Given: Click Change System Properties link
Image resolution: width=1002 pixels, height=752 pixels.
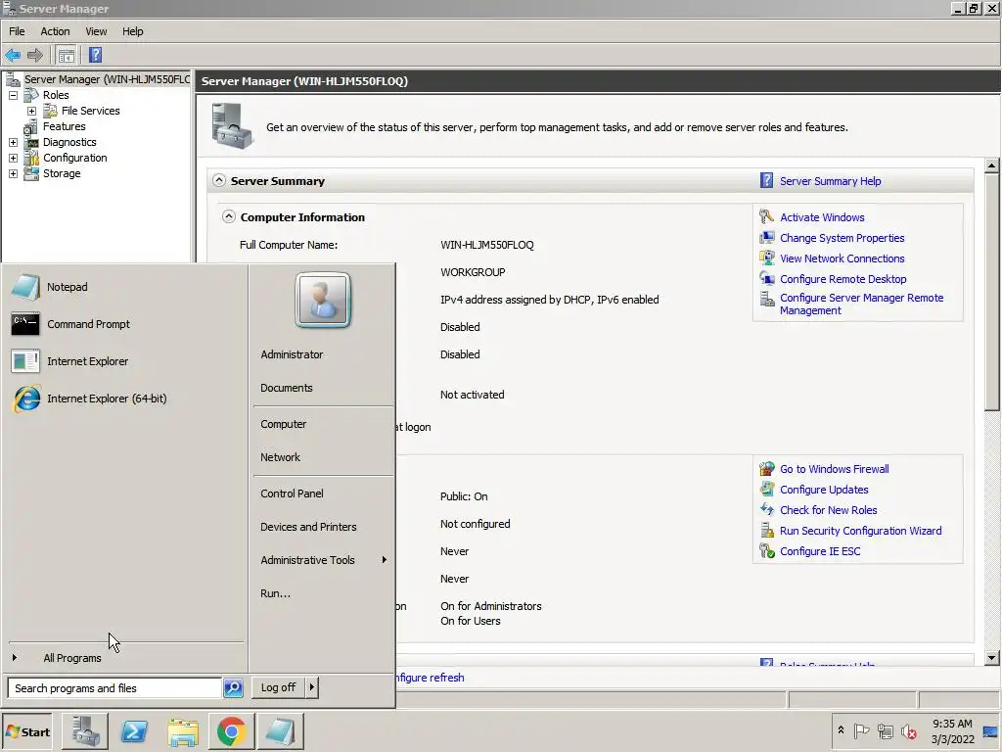Looking at the screenshot, I should pos(842,238).
